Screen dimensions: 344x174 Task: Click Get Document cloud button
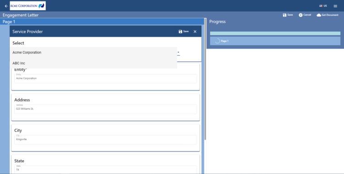327,15
